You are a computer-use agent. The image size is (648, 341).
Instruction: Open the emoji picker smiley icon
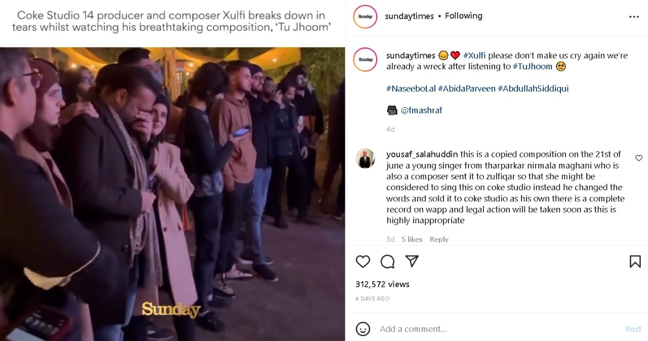point(363,329)
